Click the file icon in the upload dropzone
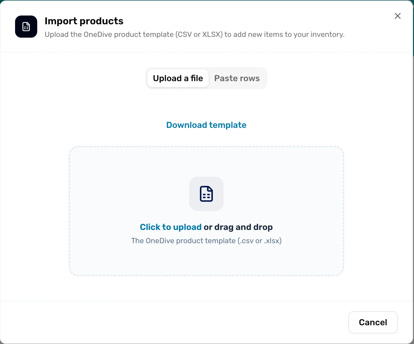Viewport: 414px width, 344px height. click(206, 194)
